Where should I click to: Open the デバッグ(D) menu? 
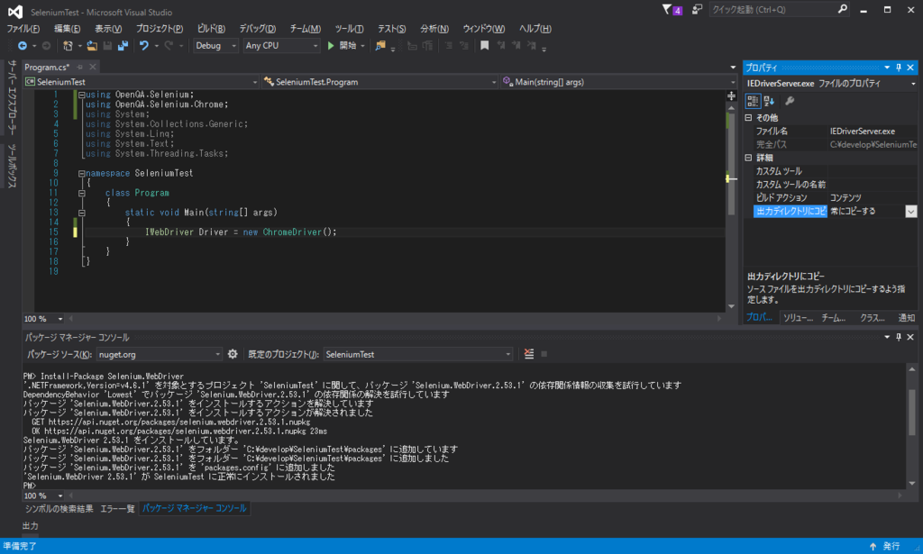[x=257, y=28]
